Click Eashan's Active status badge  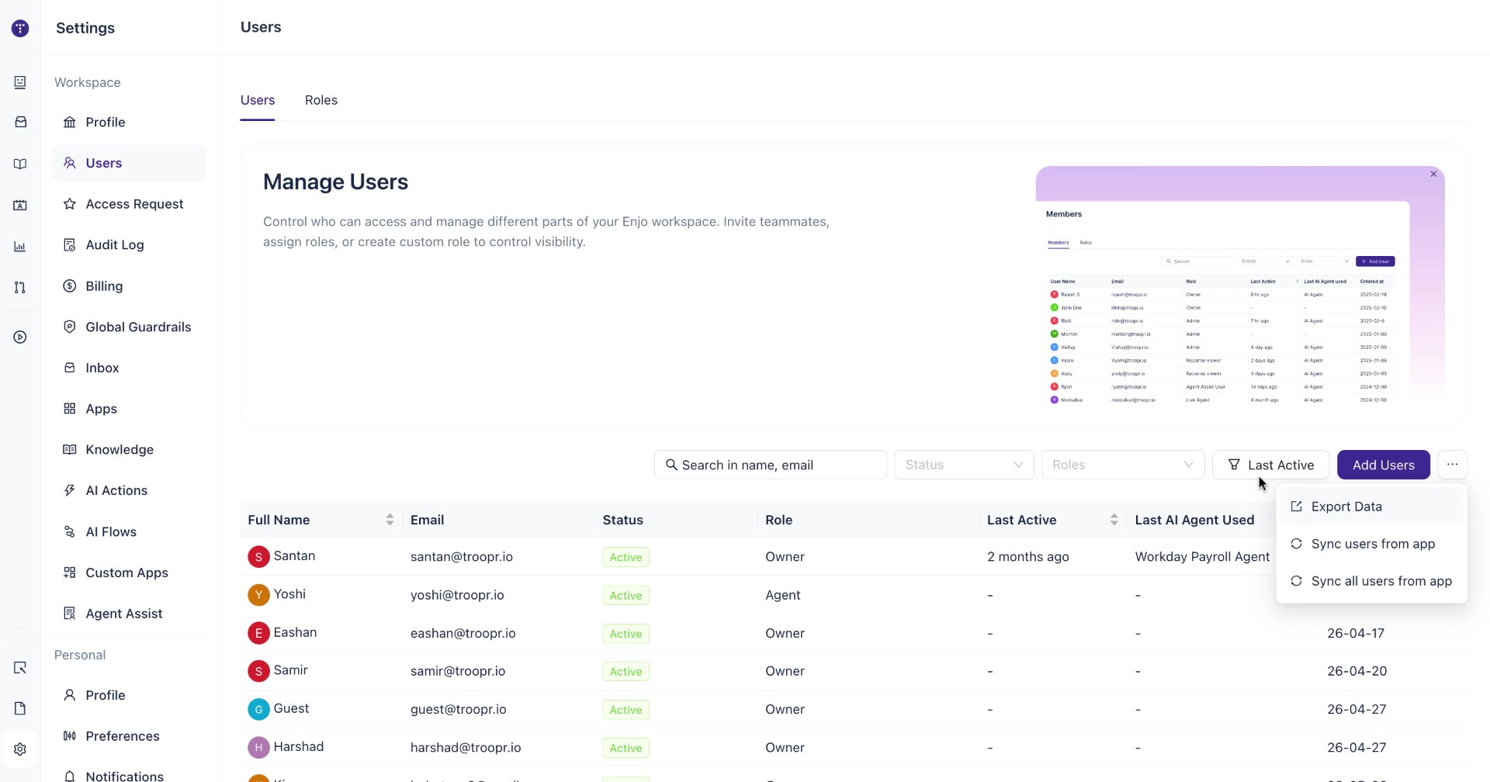625,634
